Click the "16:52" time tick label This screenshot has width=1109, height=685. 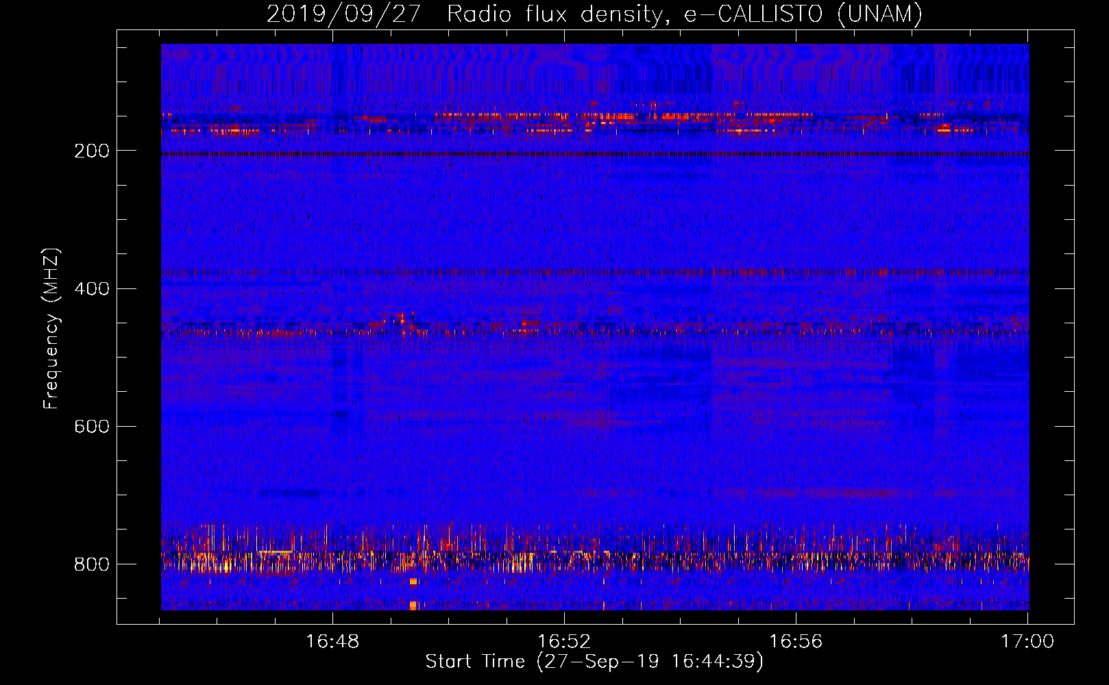(564, 641)
